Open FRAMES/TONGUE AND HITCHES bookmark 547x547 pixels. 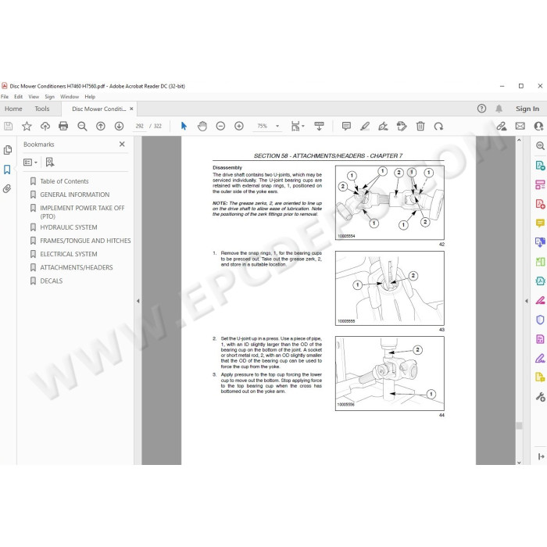85,241
